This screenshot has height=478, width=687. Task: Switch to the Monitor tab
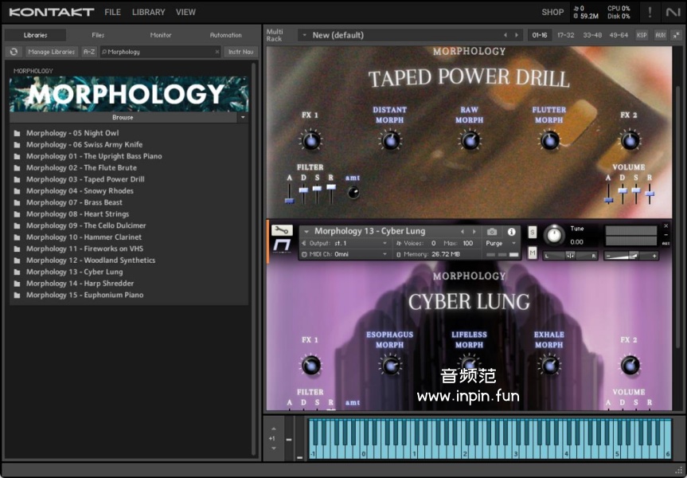pos(161,35)
